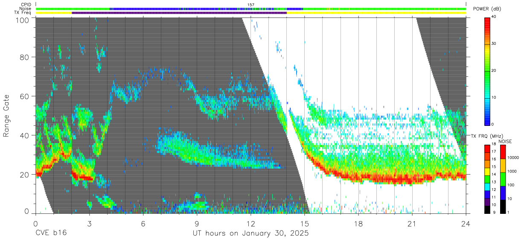Click the 20 label on the Range Gate axis
Screen dimensions: 524x242
pos(25,174)
